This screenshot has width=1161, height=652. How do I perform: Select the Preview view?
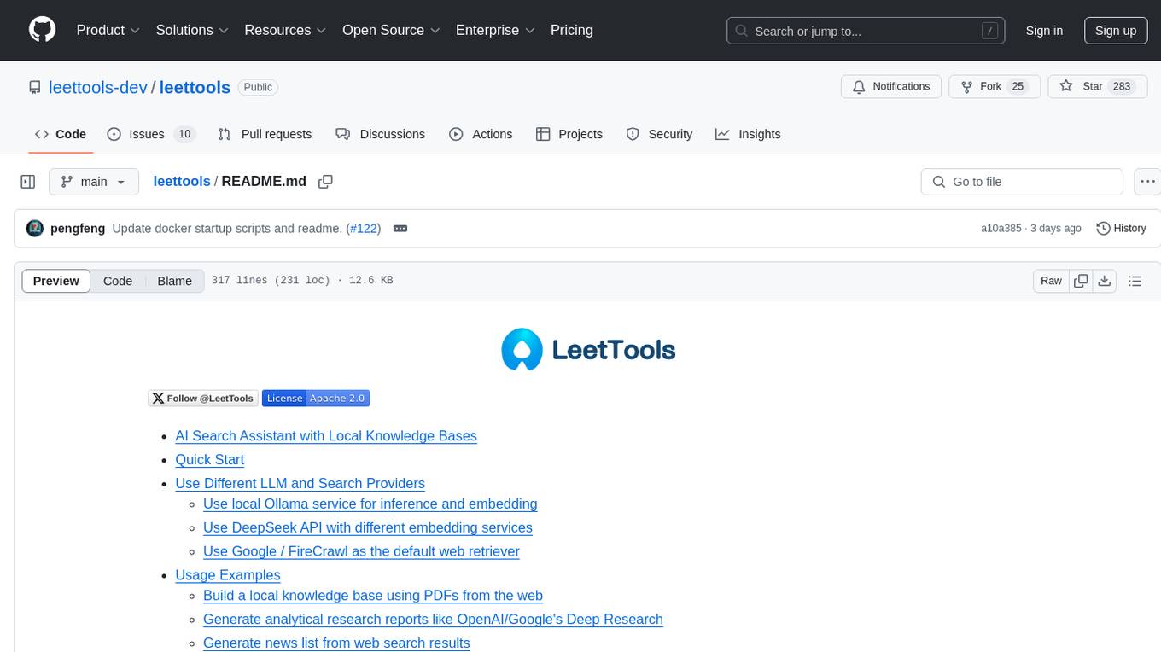click(56, 281)
